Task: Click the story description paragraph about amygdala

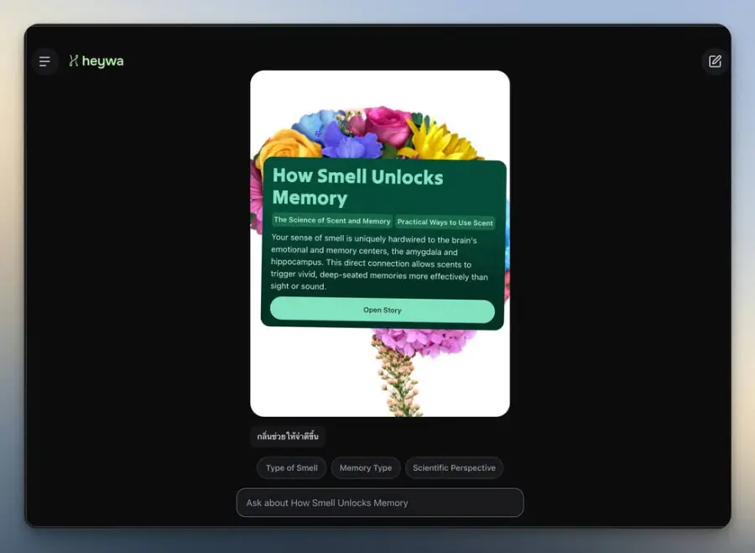Action: [x=379, y=263]
